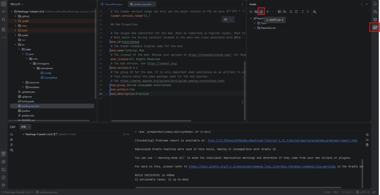Toggle pin tab icon in build panel
The height and width of the screenshot is (195, 380).
12,145
